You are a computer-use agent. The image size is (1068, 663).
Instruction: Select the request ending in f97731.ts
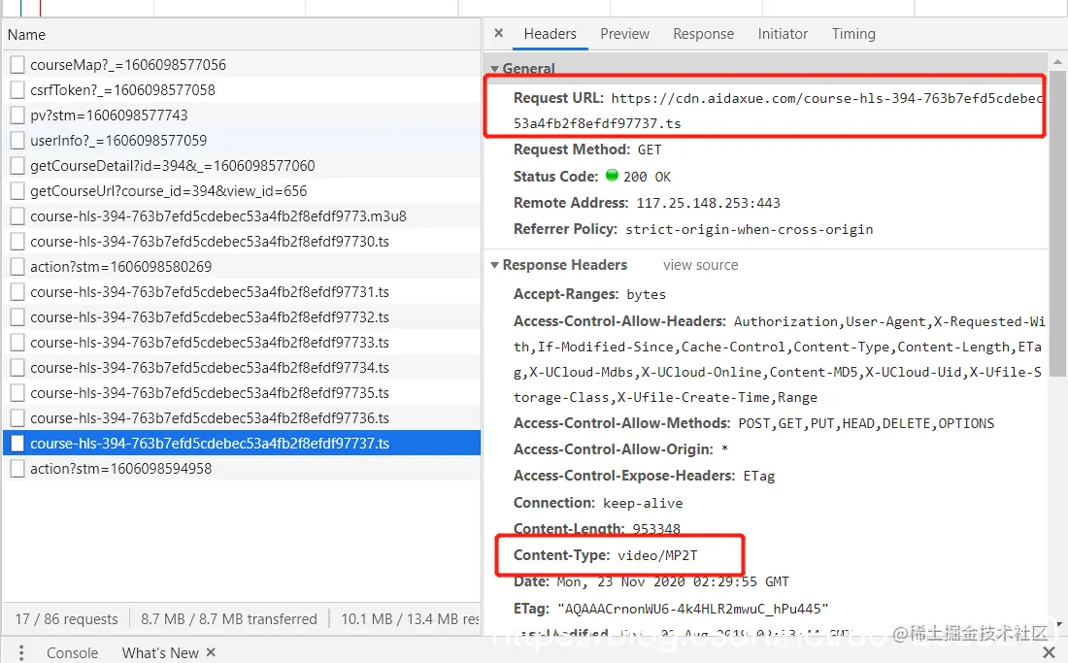(242, 291)
